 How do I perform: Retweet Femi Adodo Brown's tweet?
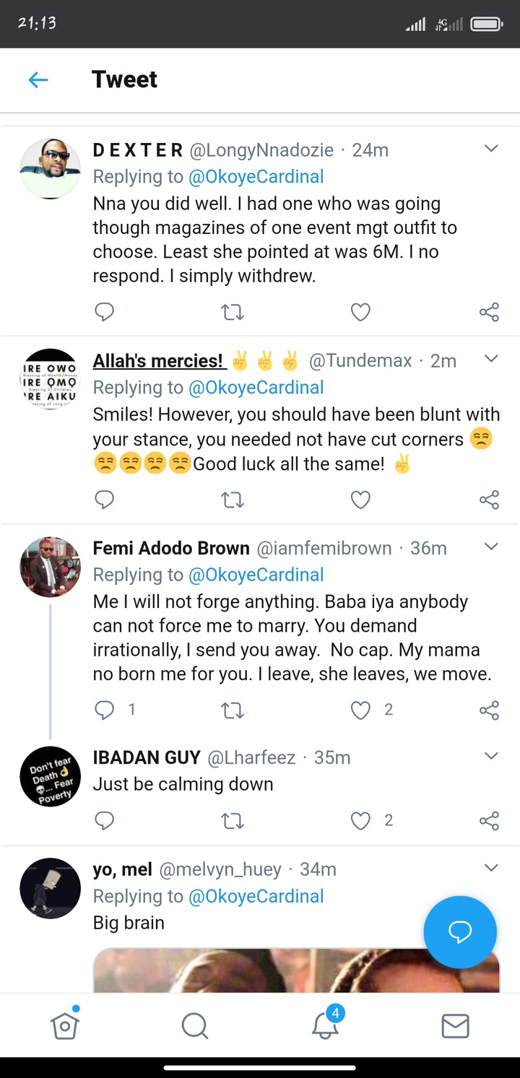pos(233,710)
